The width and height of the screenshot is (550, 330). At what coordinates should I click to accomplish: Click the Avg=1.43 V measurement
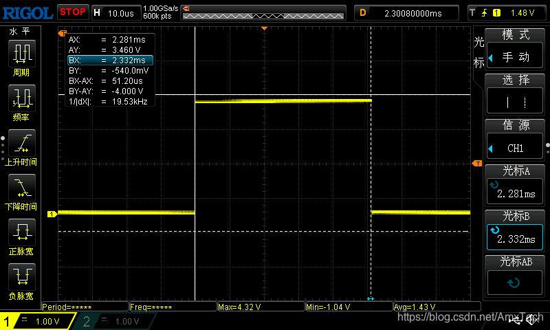[437, 307]
